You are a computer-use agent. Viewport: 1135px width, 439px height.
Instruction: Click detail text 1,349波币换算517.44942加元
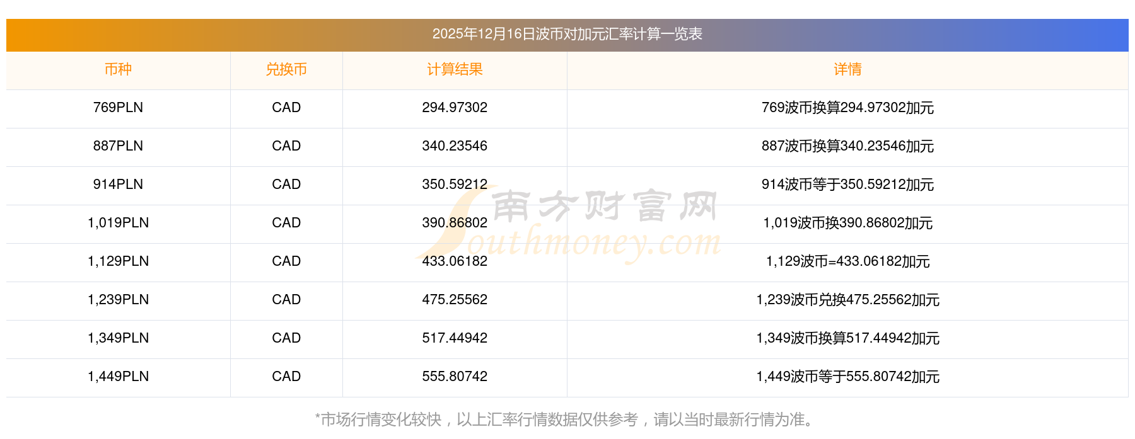coord(847,338)
